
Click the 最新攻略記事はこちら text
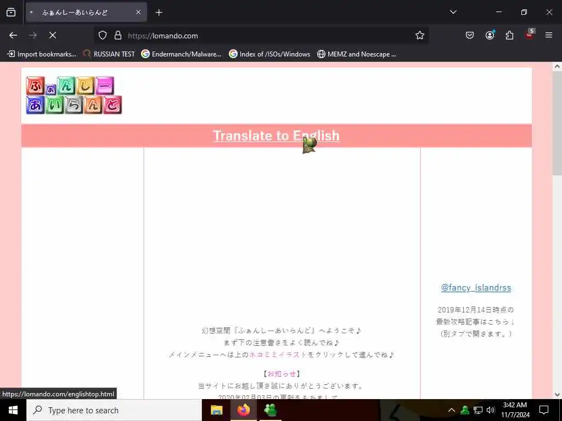(x=473, y=321)
